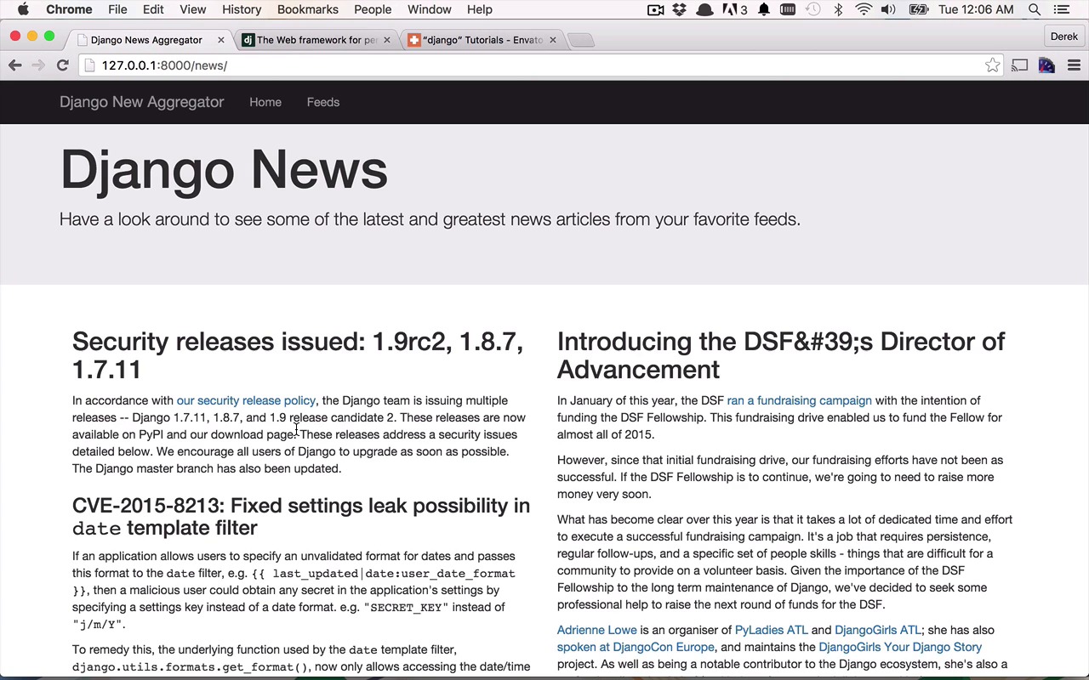The width and height of the screenshot is (1089, 680).
Task: Open the Edit menu
Action: click(153, 9)
